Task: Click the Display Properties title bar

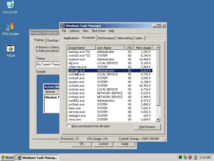Action: pos(45,33)
